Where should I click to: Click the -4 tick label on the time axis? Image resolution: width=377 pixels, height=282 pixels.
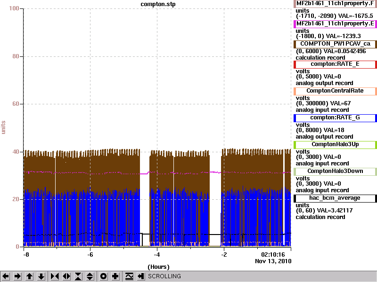coord(157,255)
